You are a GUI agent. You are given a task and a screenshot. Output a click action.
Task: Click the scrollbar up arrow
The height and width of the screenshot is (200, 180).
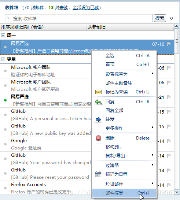[177, 26]
